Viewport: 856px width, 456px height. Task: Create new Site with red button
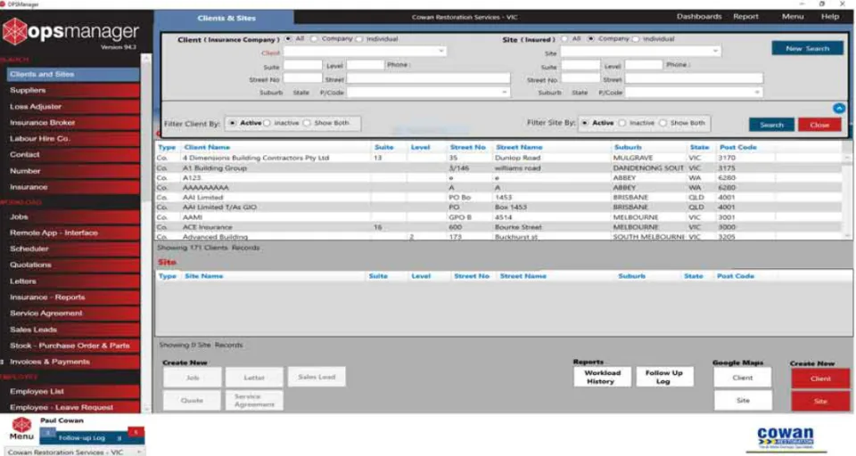coord(820,401)
